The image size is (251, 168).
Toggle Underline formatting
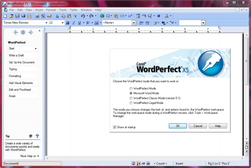pos(79,23)
